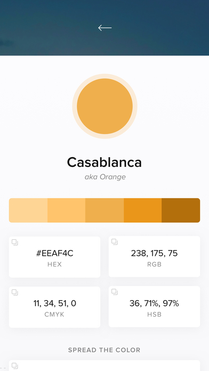Viewport: 209px width, 371px height.
Task: Copy the HEX value using its copy icon
Action: point(15,243)
